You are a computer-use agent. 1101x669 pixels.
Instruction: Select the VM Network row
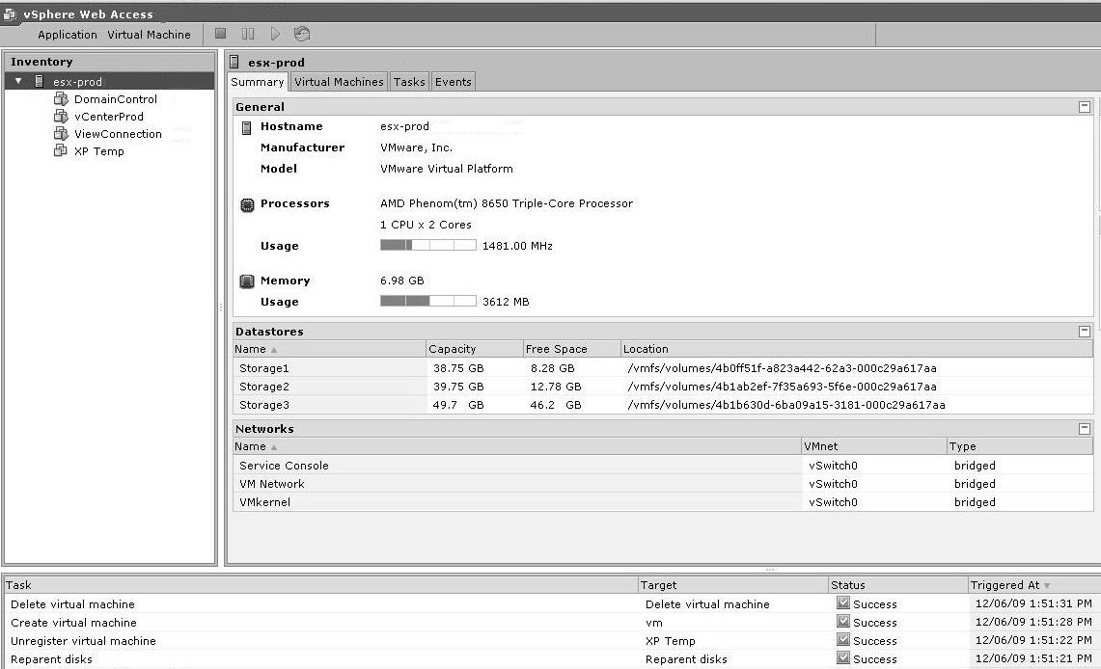pyautogui.click(x=663, y=483)
